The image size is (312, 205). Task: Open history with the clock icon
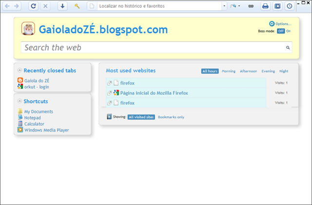coord(290,6)
